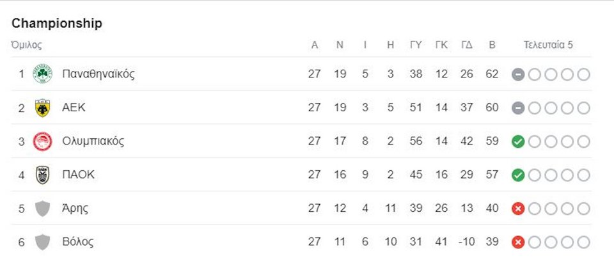
Task: Click the Championship group heading
Action: click(x=57, y=23)
